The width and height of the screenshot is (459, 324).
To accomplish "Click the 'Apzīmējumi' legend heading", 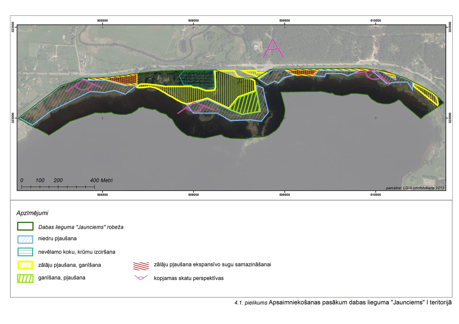I will click(32, 213).
